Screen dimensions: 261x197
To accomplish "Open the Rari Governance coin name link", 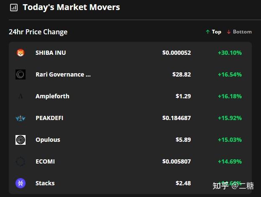I will point(63,74).
